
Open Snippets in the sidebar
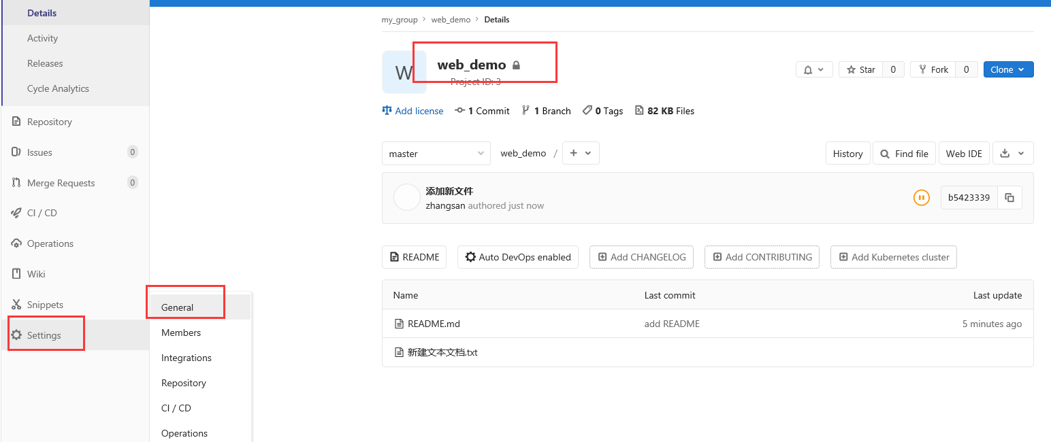[75, 305]
